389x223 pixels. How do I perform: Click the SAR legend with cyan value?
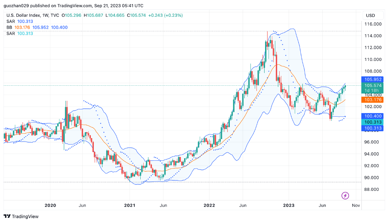tap(11, 33)
